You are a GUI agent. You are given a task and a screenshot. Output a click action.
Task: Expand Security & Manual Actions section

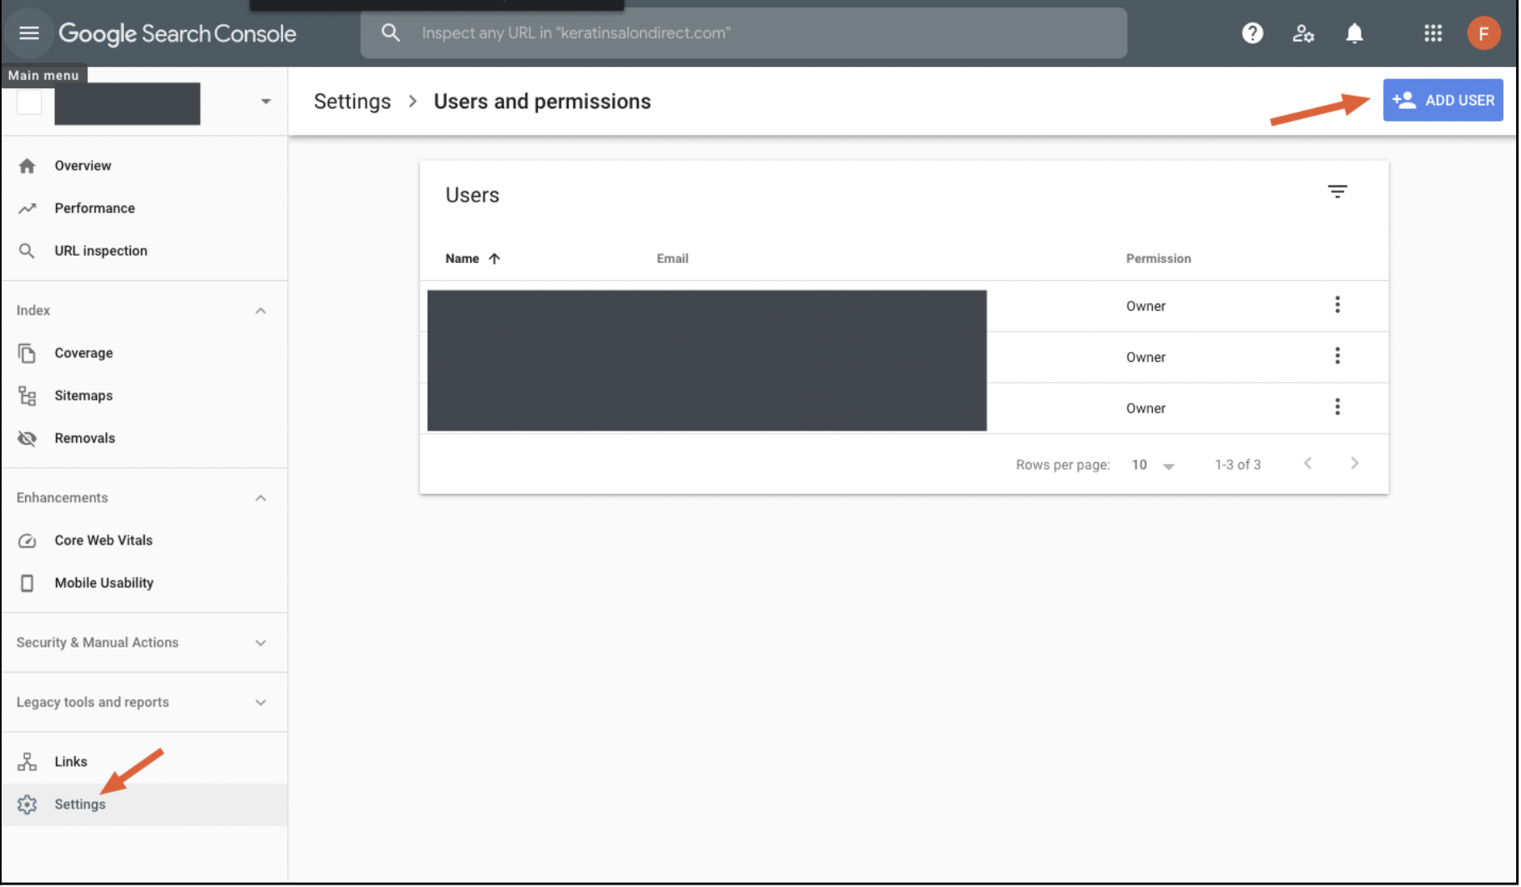[x=261, y=643]
